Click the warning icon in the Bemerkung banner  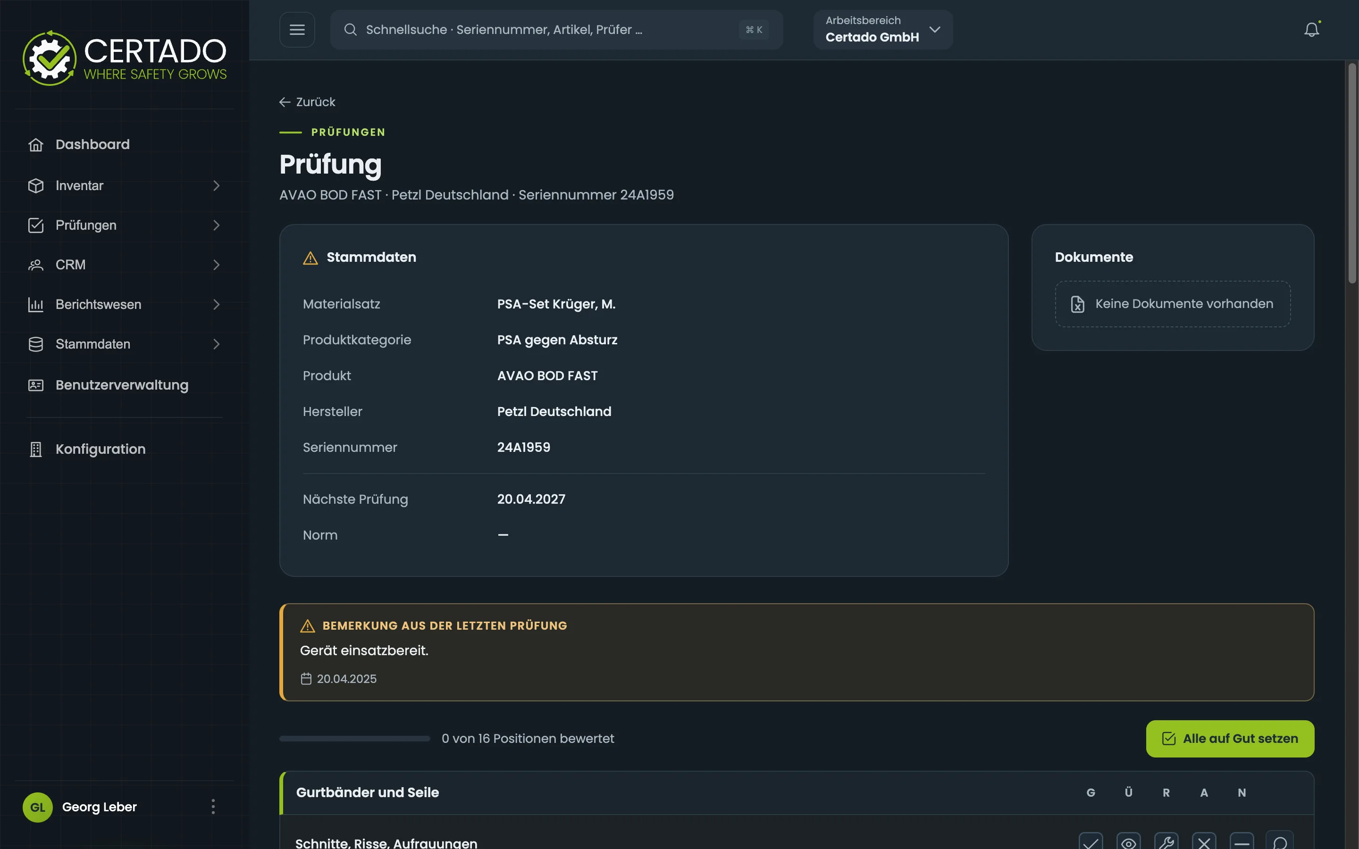click(308, 625)
